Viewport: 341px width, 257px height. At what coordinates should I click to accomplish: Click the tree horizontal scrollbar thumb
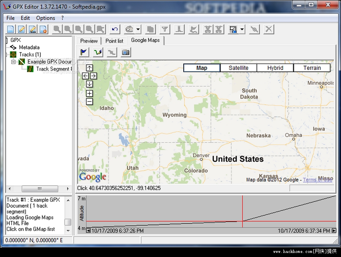pyautogui.click(x=40, y=189)
